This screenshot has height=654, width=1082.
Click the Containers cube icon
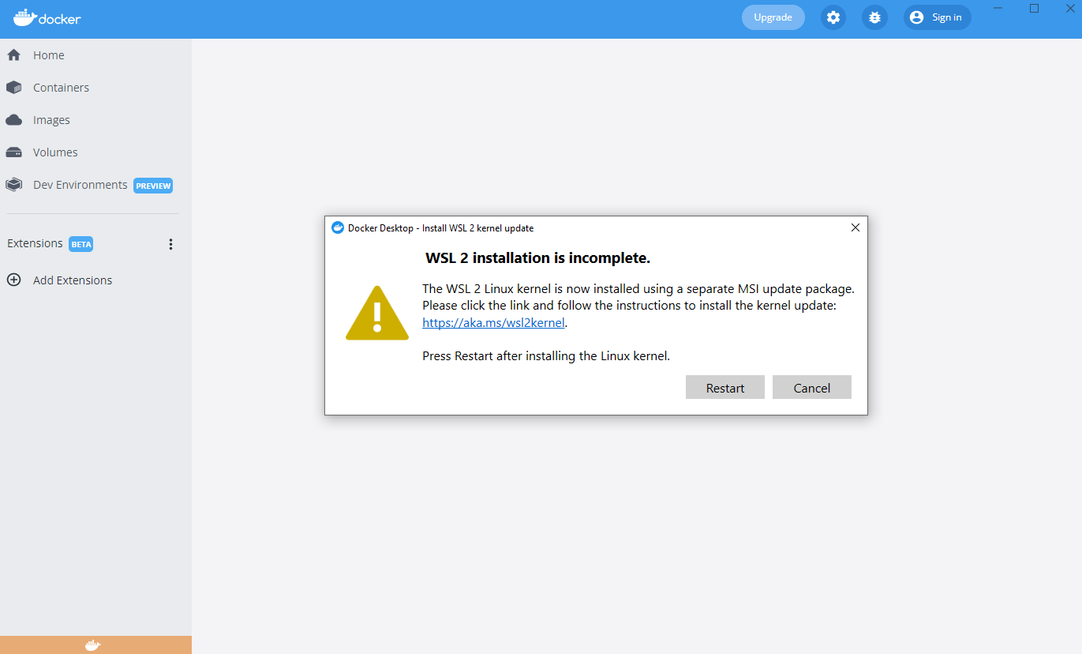(13, 88)
